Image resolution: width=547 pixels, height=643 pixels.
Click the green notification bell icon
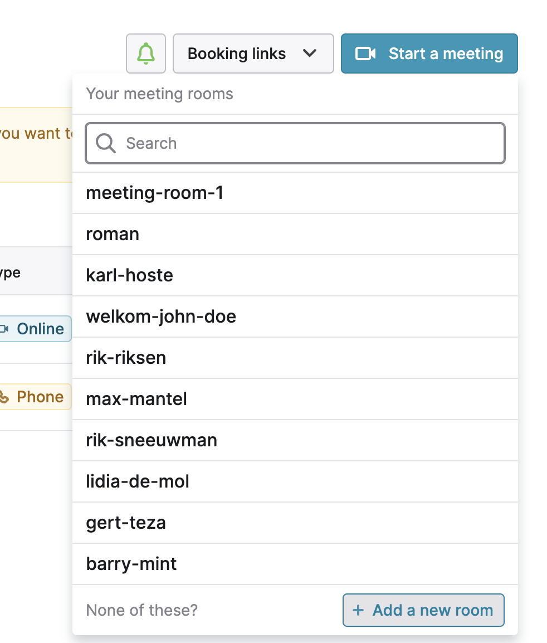coord(145,53)
